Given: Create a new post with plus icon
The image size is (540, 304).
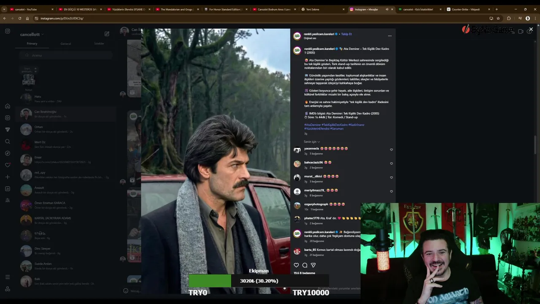Looking at the screenshot, I should 8,177.
